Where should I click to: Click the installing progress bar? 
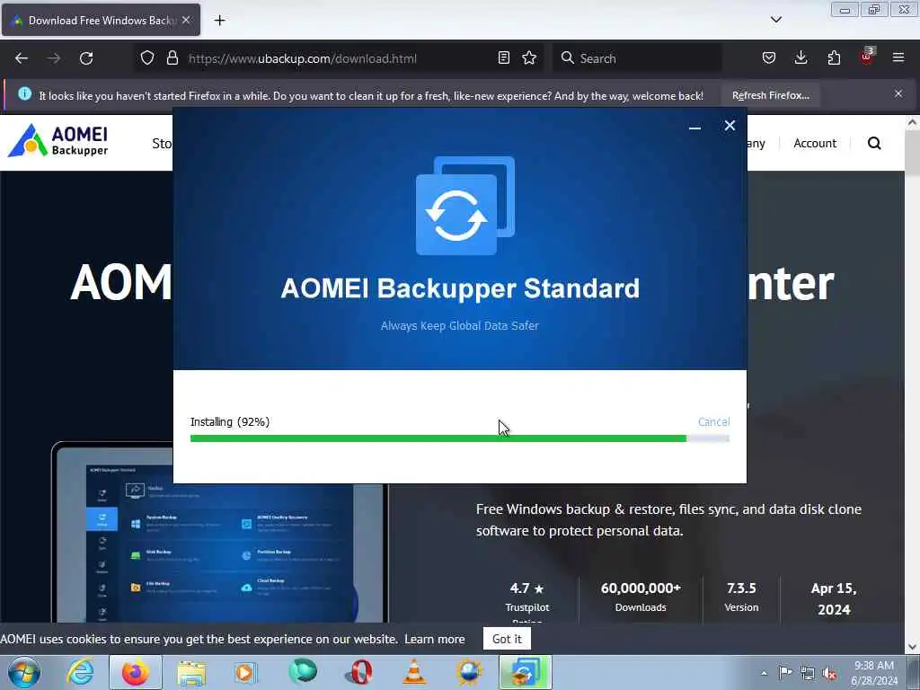click(459, 438)
